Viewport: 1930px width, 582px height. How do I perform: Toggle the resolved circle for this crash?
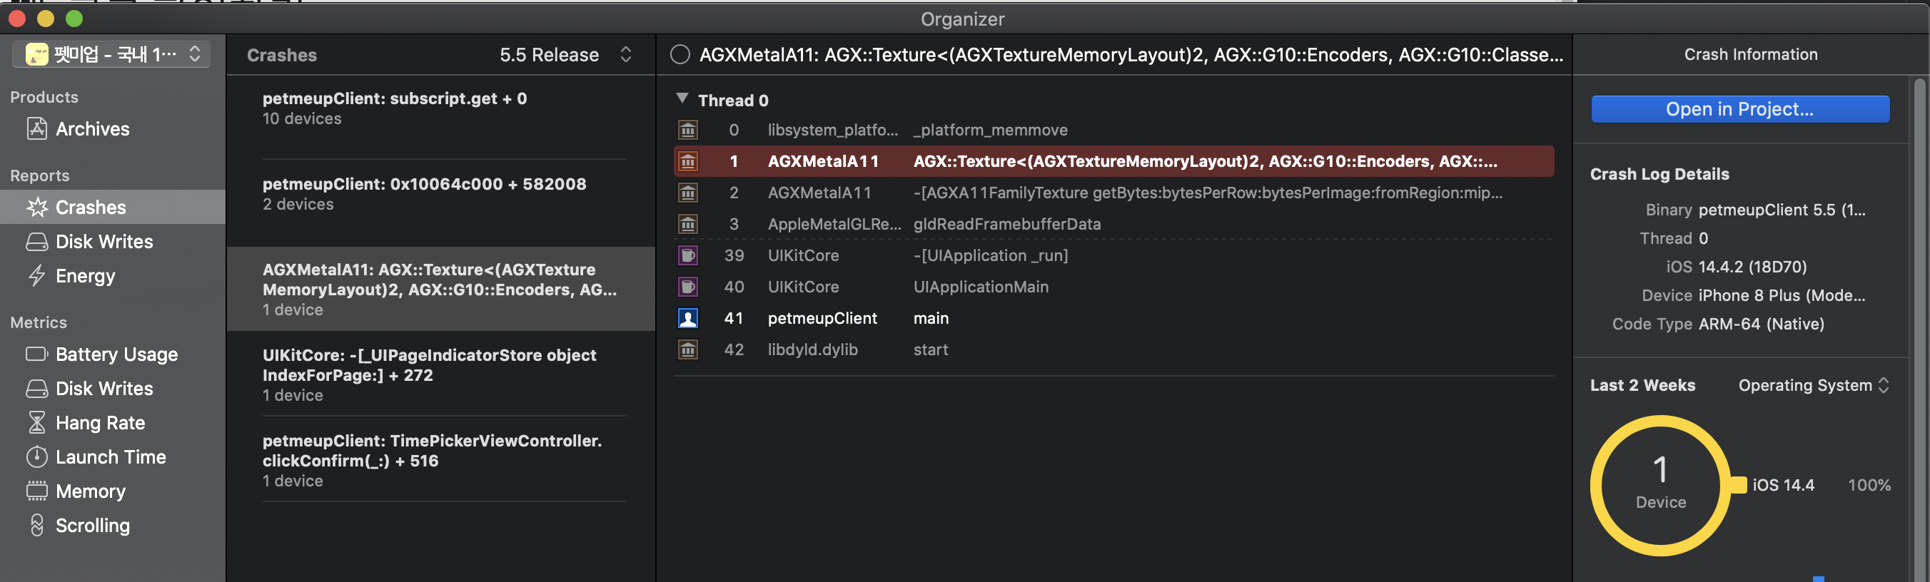679,55
